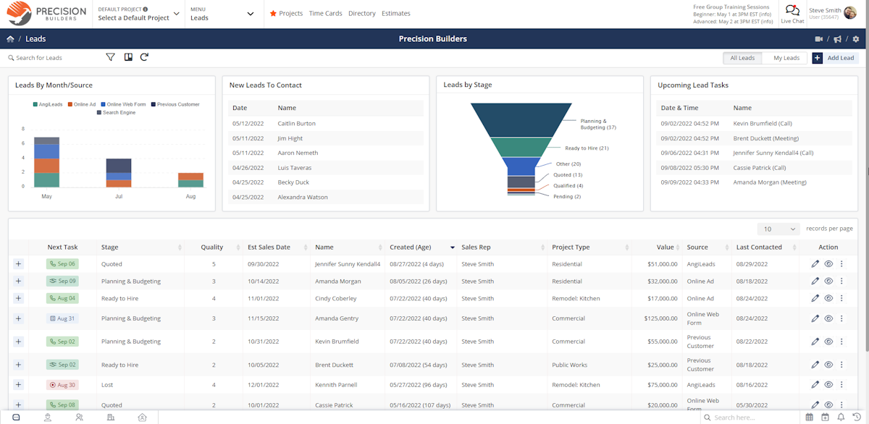Click the refresh leads icon

[144, 57]
